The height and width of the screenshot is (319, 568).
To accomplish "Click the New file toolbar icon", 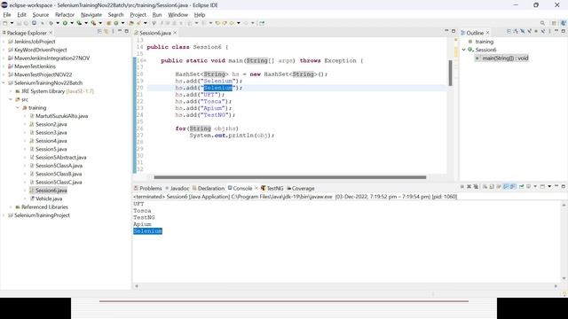I will click(x=5, y=23).
